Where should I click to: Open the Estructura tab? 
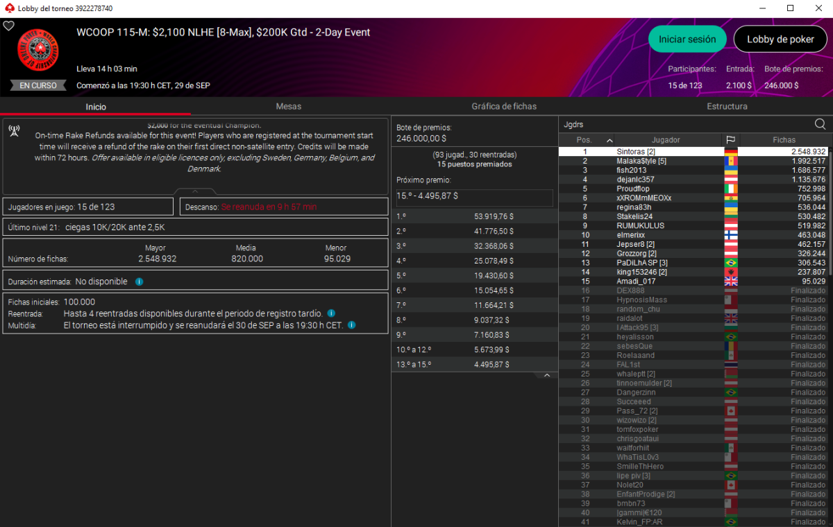point(727,106)
